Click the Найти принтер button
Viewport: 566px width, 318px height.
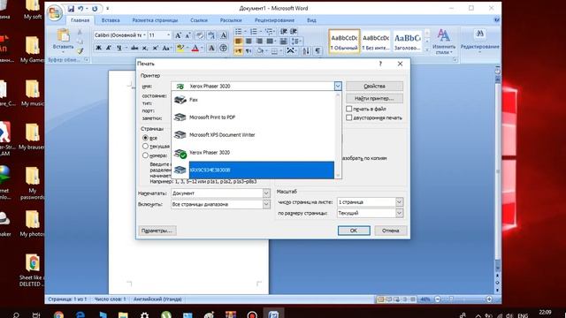click(374, 98)
